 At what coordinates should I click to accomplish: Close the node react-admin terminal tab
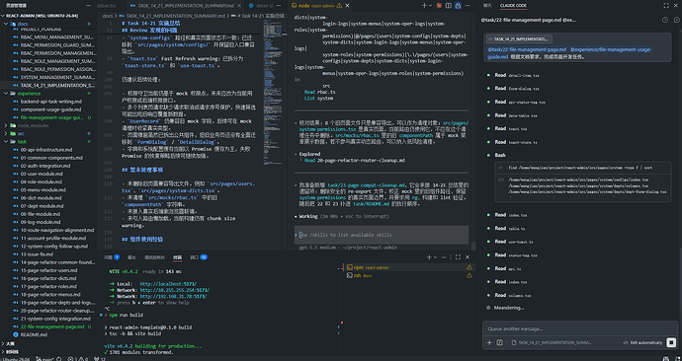(347, 6)
